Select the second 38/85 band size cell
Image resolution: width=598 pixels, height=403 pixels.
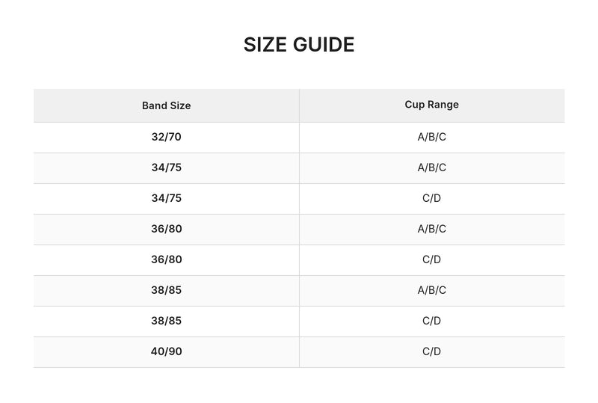click(x=166, y=322)
